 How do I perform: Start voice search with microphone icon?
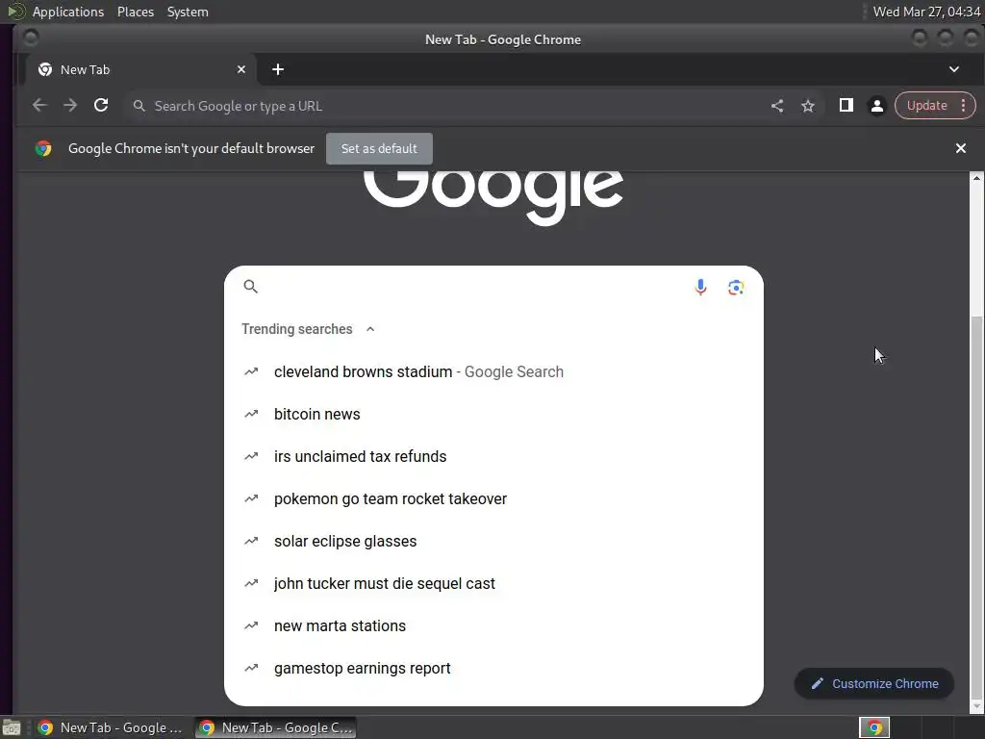[700, 287]
